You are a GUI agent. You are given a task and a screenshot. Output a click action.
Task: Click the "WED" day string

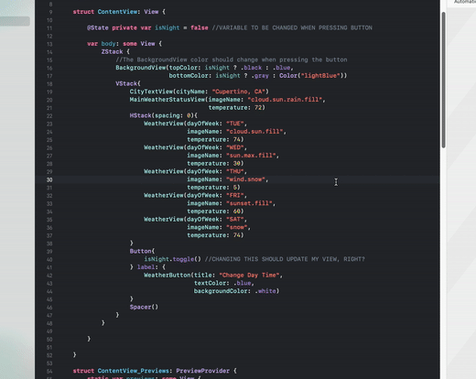(235, 147)
